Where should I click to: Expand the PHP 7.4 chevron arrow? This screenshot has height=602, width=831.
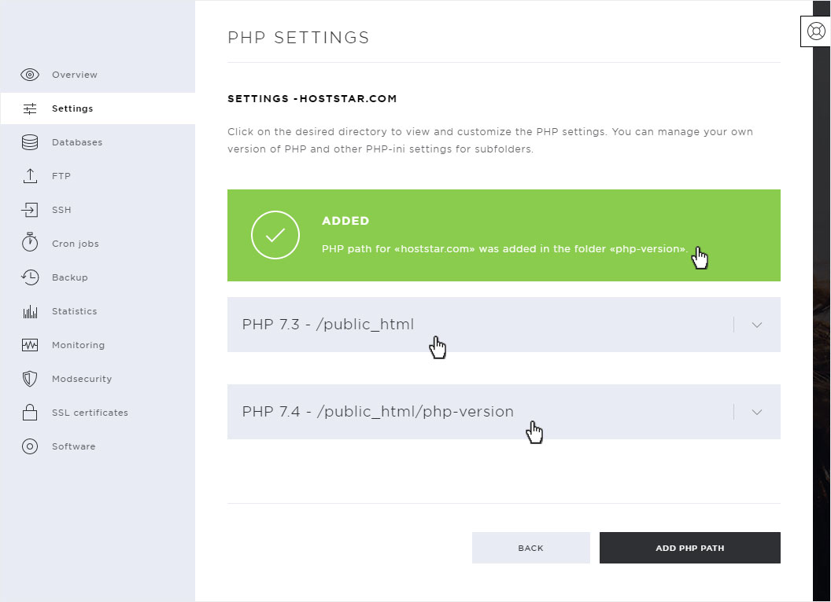[x=757, y=412]
